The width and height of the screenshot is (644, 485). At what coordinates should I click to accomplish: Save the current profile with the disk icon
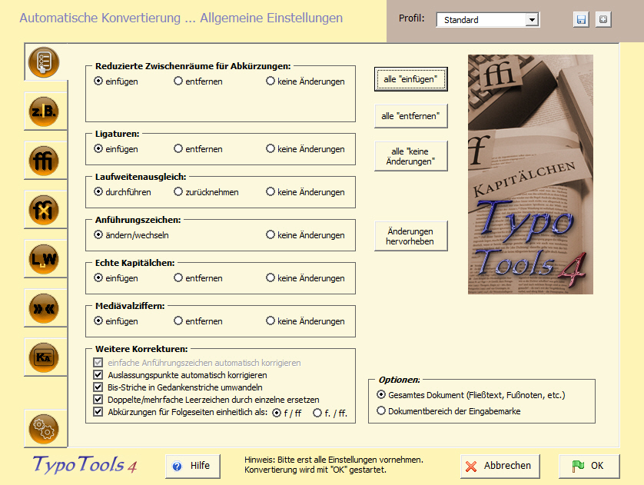[x=581, y=19]
